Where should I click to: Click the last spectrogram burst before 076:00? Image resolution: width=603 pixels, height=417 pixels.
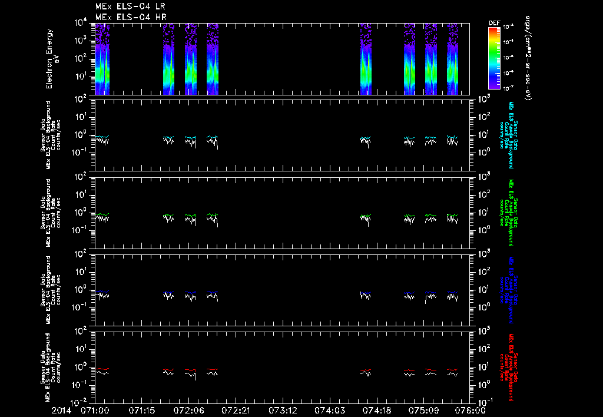click(x=452, y=59)
